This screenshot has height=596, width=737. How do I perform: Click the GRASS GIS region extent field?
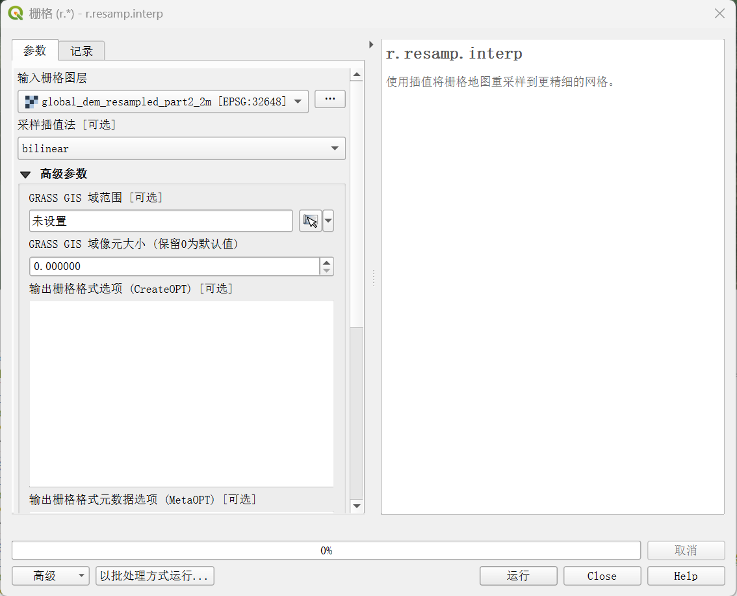(x=161, y=221)
